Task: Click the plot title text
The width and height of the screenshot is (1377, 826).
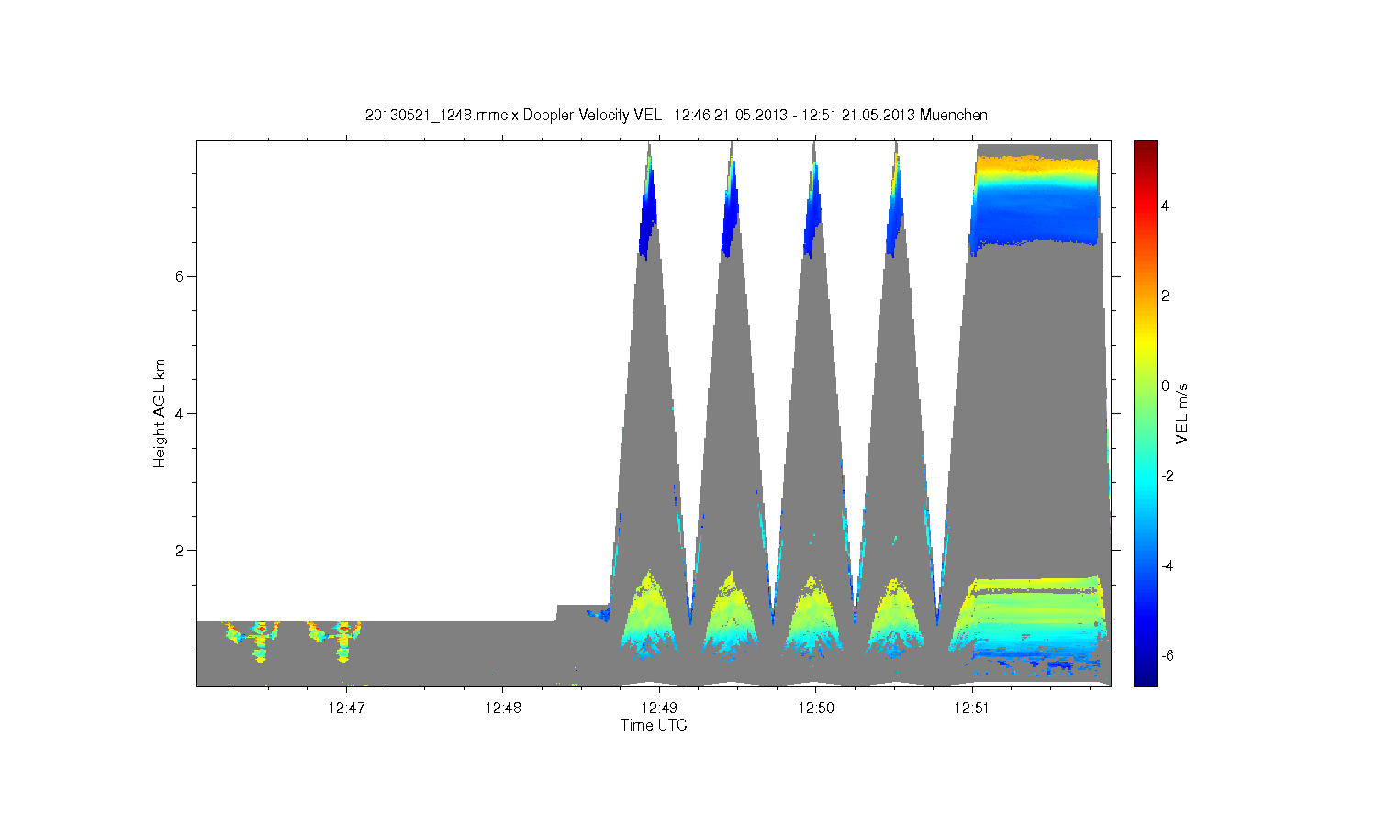Action: click(677, 115)
